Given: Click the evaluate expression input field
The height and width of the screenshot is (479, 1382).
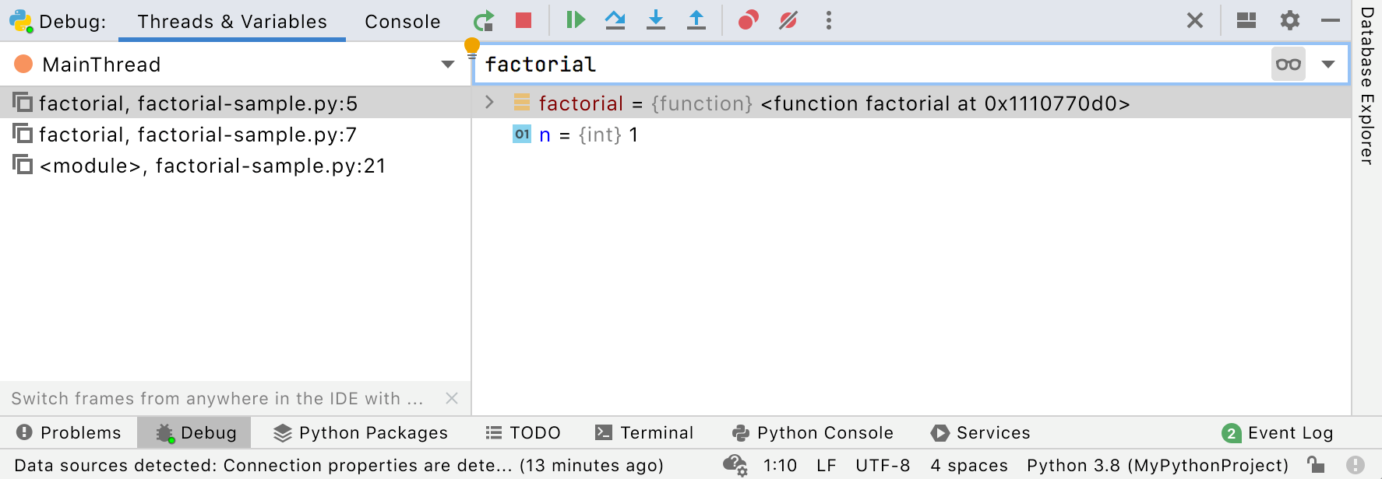Looking at the screenshot, I should point(873,65).
